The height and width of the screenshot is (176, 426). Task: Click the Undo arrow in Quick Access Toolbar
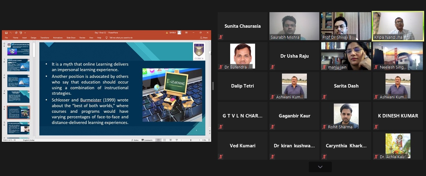click(11, 33)
